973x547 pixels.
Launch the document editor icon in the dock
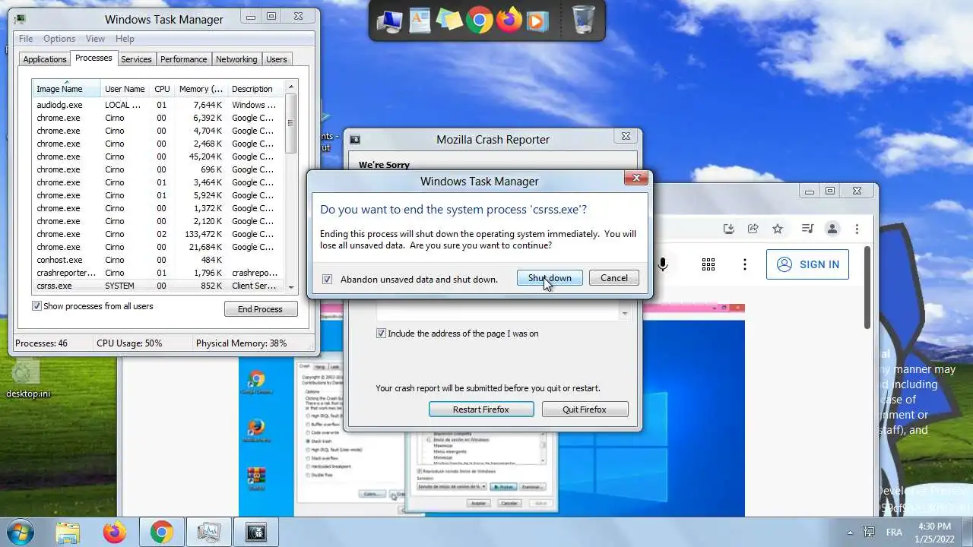[420, 21]
